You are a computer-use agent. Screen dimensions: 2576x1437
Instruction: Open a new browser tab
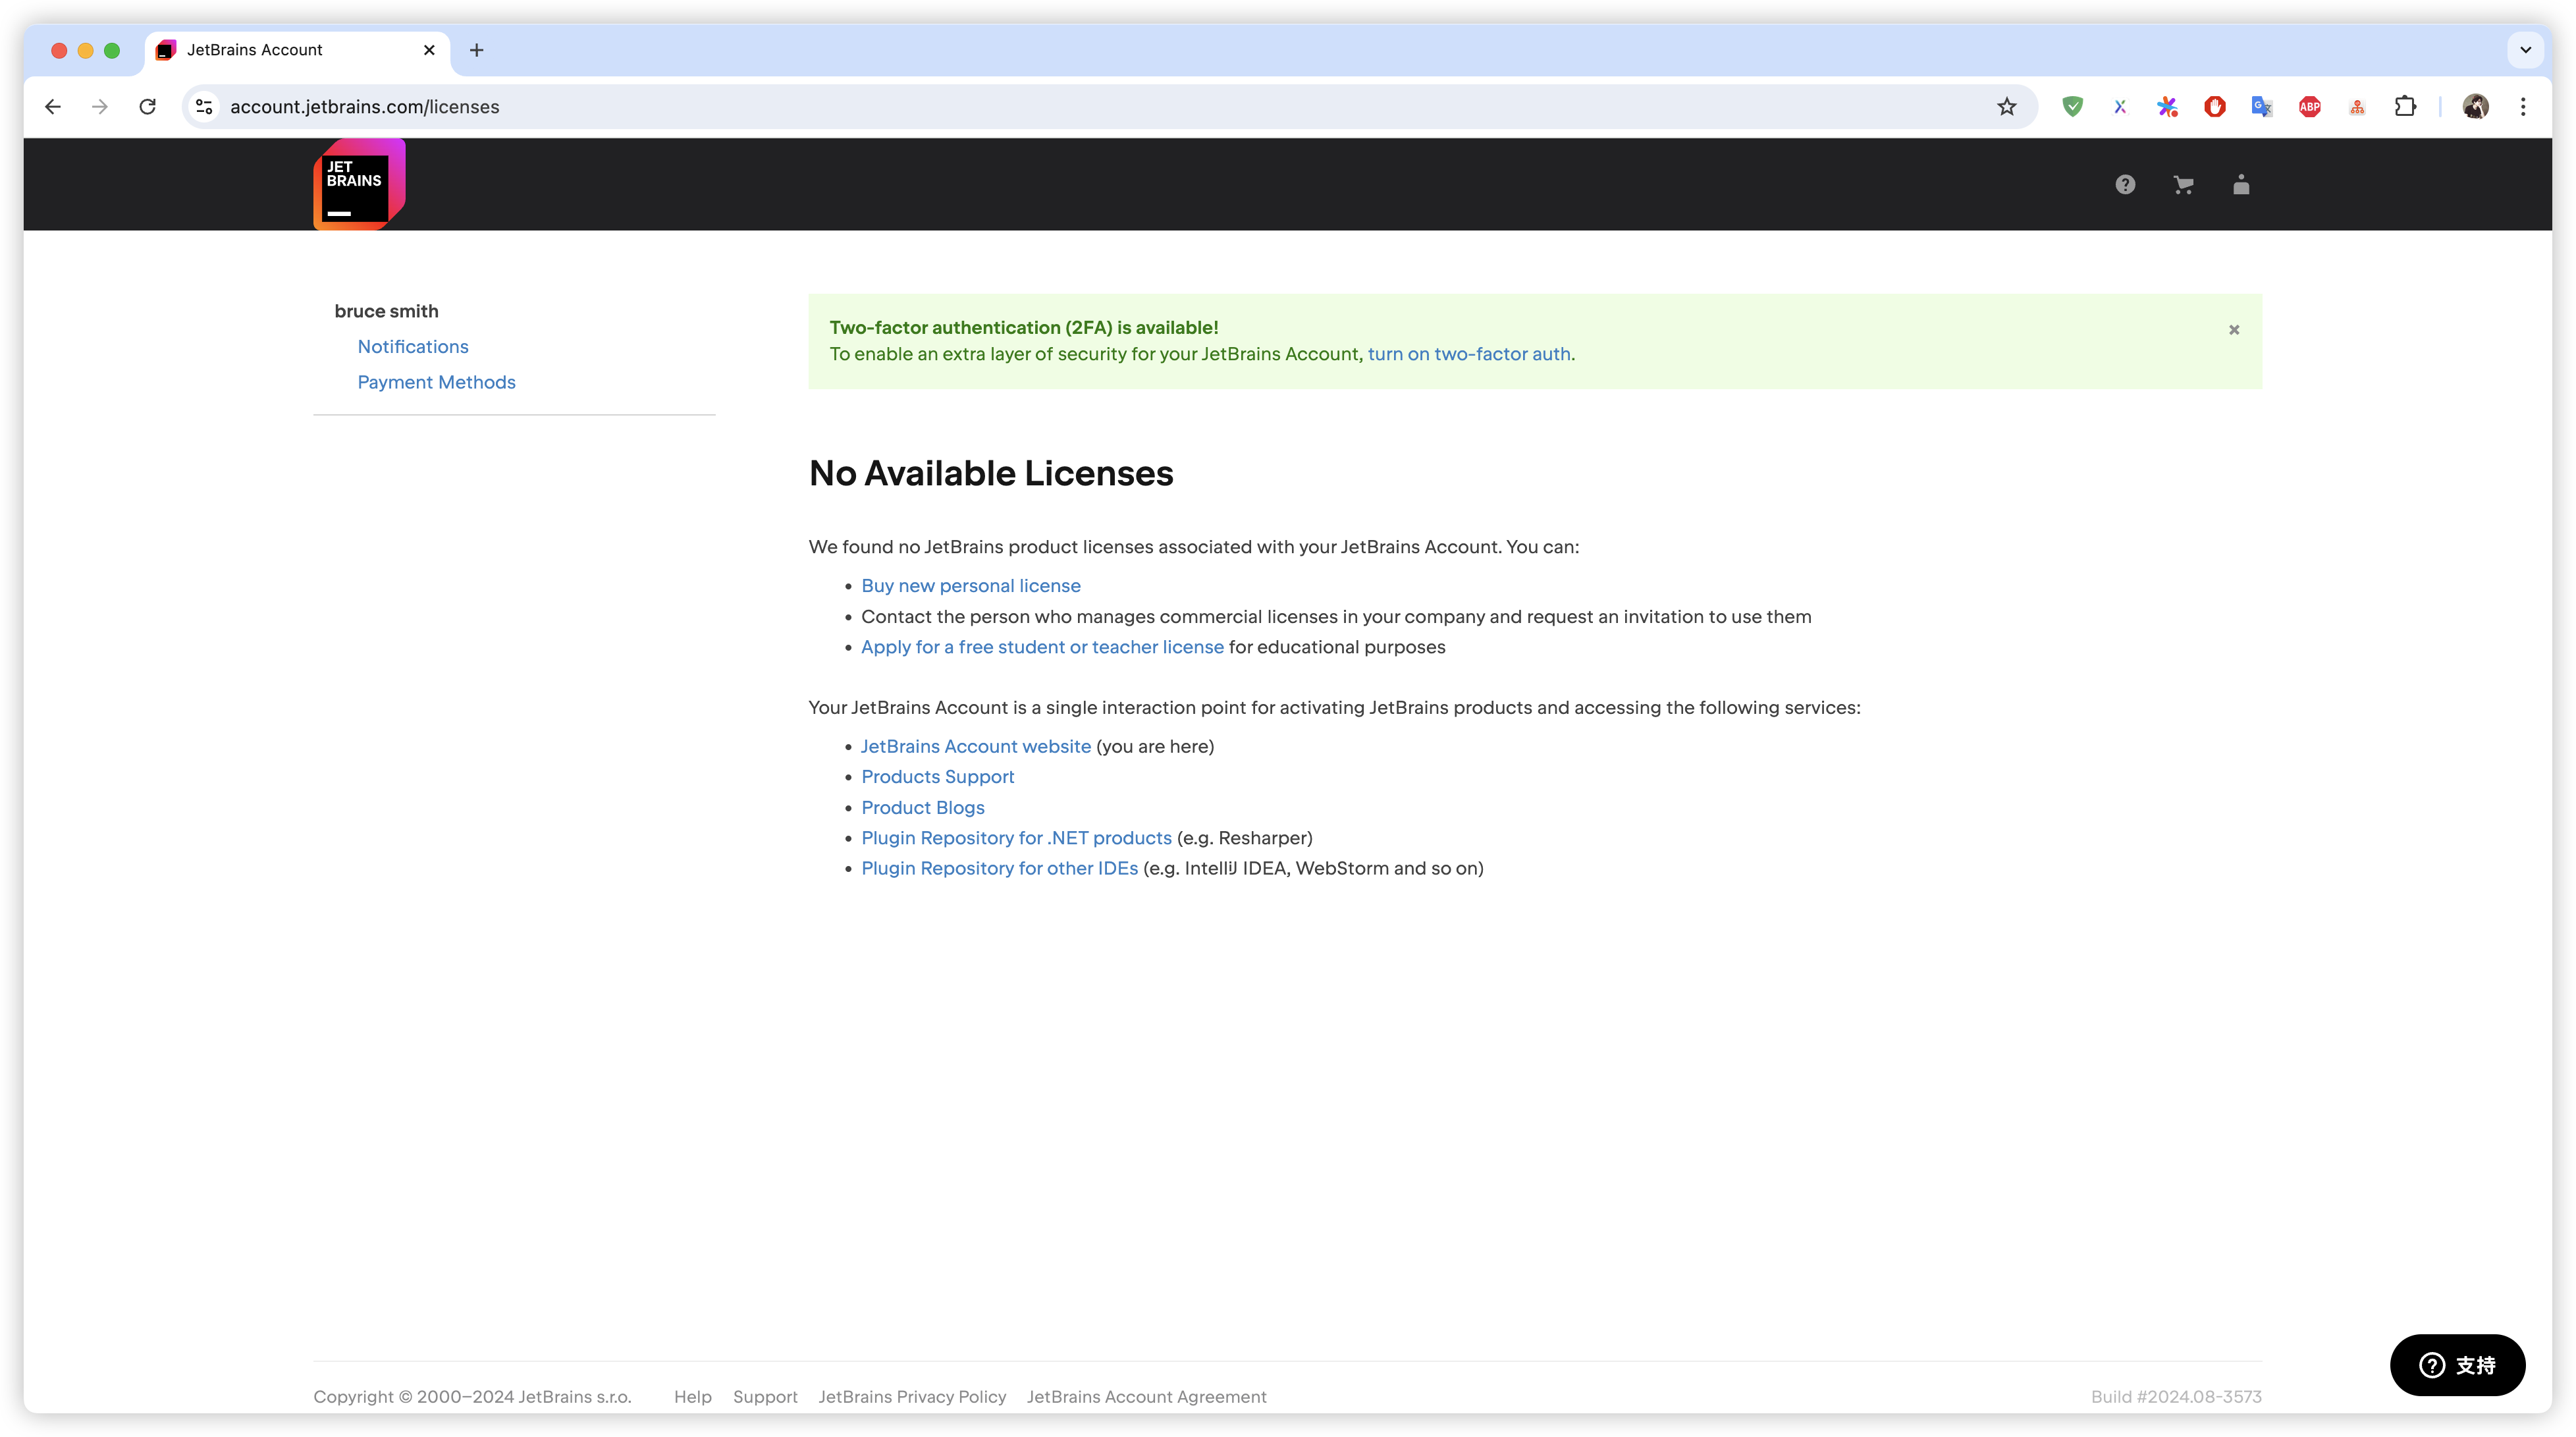click(x=477, y=50)
